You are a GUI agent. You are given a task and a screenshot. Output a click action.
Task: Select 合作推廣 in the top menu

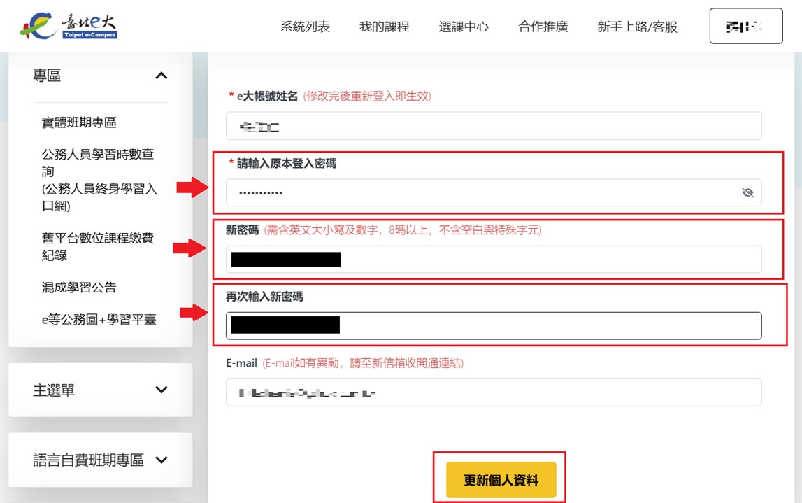[x=543, y=27]
